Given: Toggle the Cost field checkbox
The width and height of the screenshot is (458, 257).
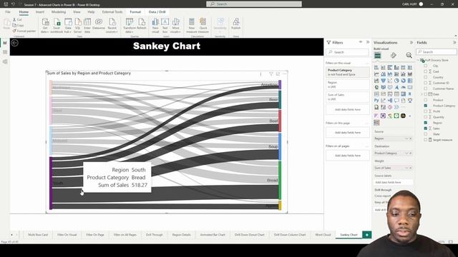Looking at the screenshot, I should [426, 71].
